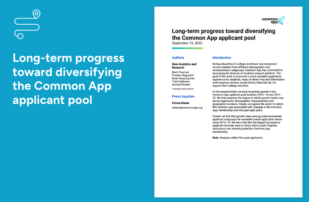Select author name 'Preston Magouirk*'
The image size is (309, 202).
click(x=183, y=75)
